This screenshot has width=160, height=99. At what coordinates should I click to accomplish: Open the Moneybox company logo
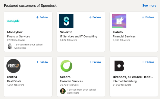13,21
